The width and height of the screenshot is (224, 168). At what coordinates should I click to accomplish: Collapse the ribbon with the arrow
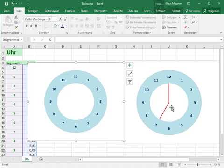(221, 33)
